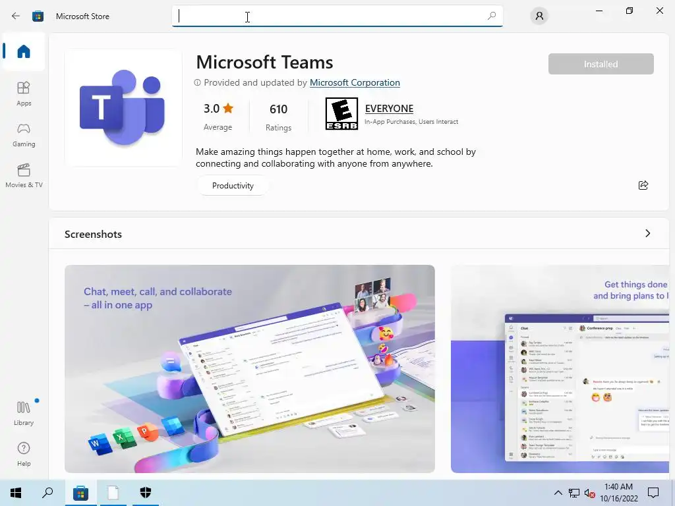Viewport: 675px width, 506px height.
Task: Click the blank document taskbar icon
Action: [113, 493]
